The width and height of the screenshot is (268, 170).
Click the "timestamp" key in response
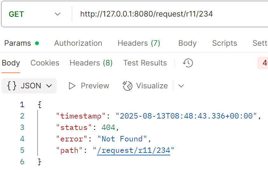point(81,116)
